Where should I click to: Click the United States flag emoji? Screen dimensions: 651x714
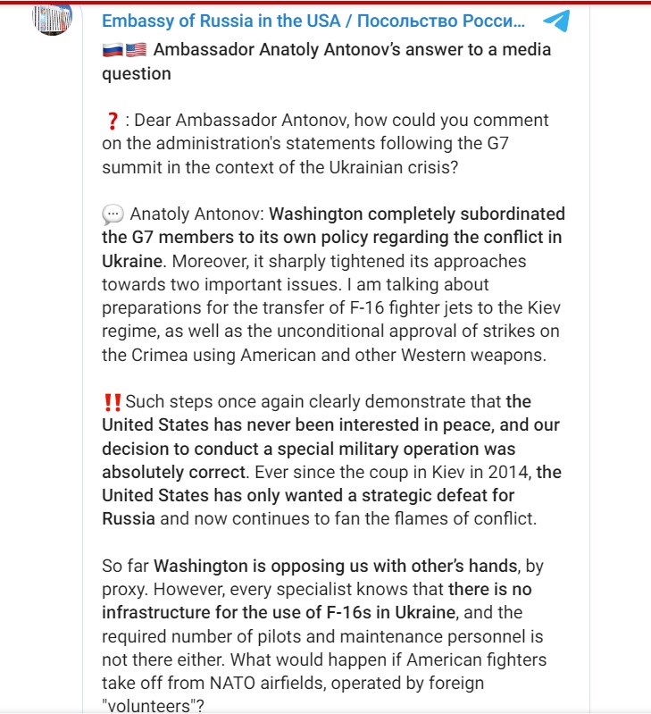[x=137, y=50]
